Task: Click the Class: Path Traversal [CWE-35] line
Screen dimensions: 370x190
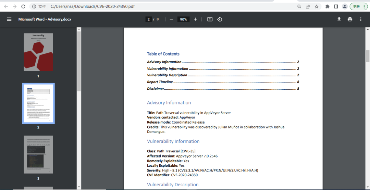Action: tap(171, 151)
